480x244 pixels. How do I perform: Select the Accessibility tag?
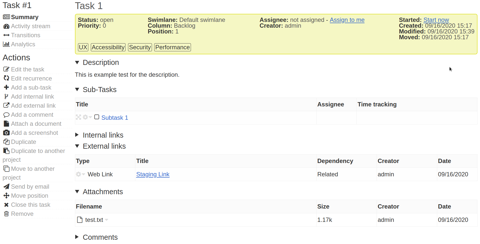[108, 47]
